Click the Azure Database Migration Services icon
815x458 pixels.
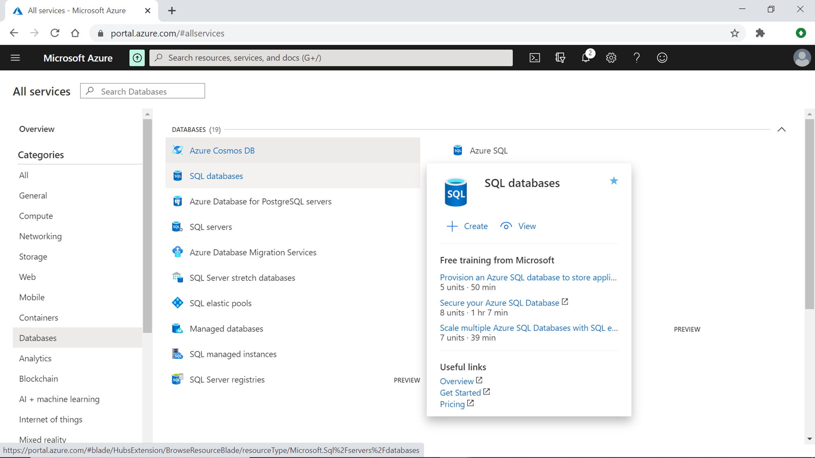pyautogui.click(x=178, y=252)
